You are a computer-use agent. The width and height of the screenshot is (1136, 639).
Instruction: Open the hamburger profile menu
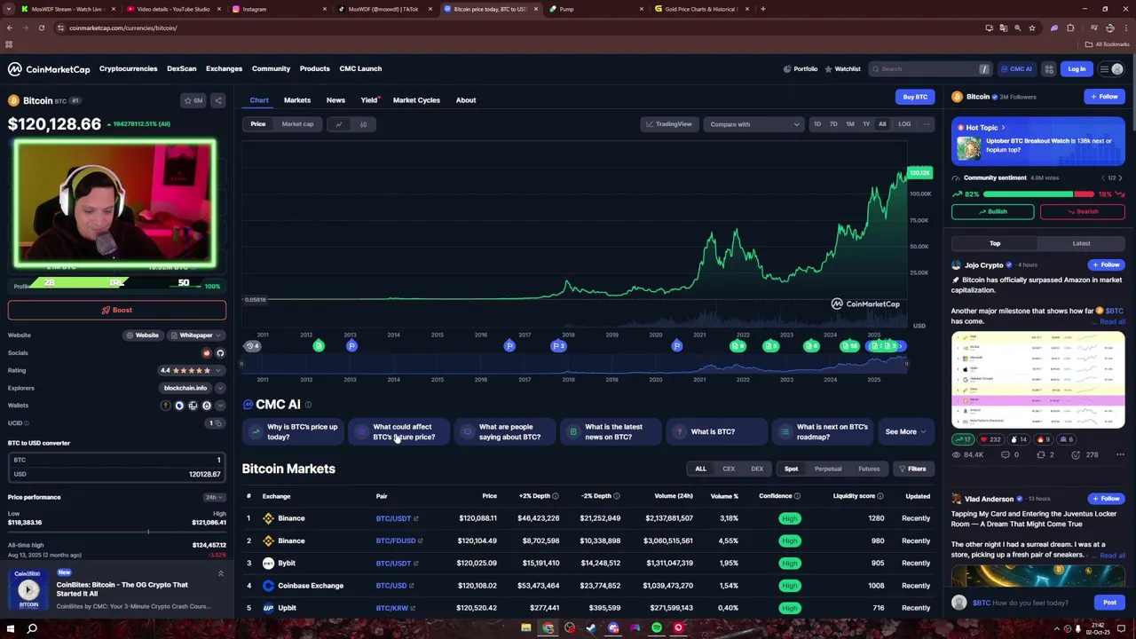tap(1111, 69)
